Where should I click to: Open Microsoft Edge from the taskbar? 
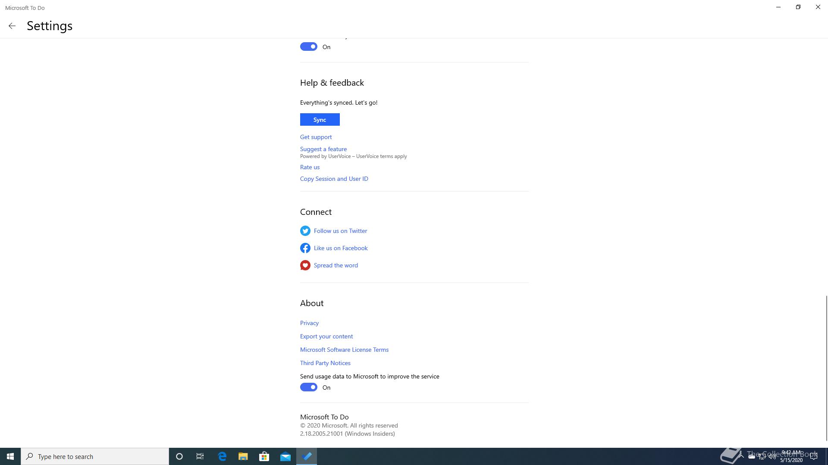coord(222,456)
